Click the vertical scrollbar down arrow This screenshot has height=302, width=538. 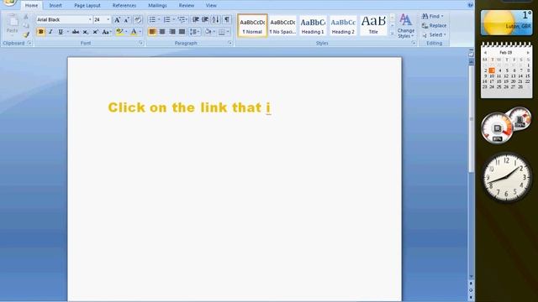pyautogui.click(x=471, y=276)
